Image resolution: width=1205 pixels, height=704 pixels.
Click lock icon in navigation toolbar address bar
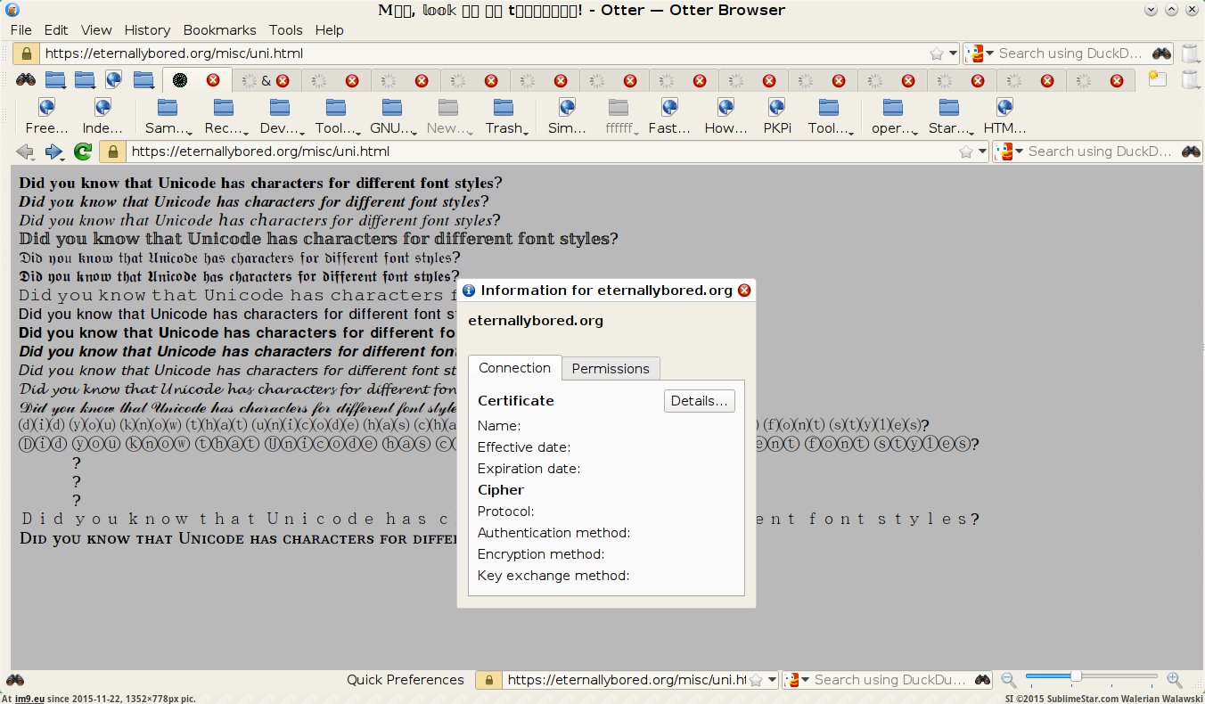pyautogui.click(x=113, y=151)
